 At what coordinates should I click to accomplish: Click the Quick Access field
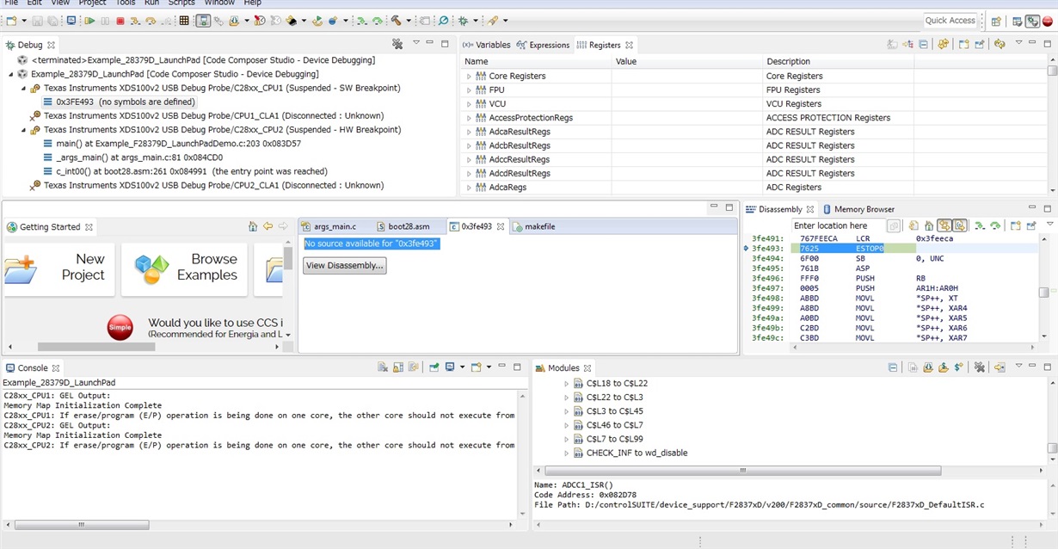click(950, 21)
